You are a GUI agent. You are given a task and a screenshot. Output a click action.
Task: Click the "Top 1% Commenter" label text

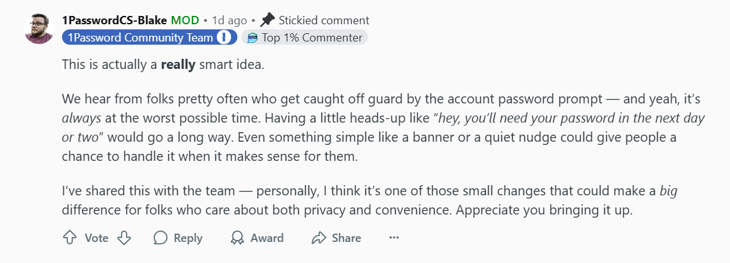pos(312,38)
